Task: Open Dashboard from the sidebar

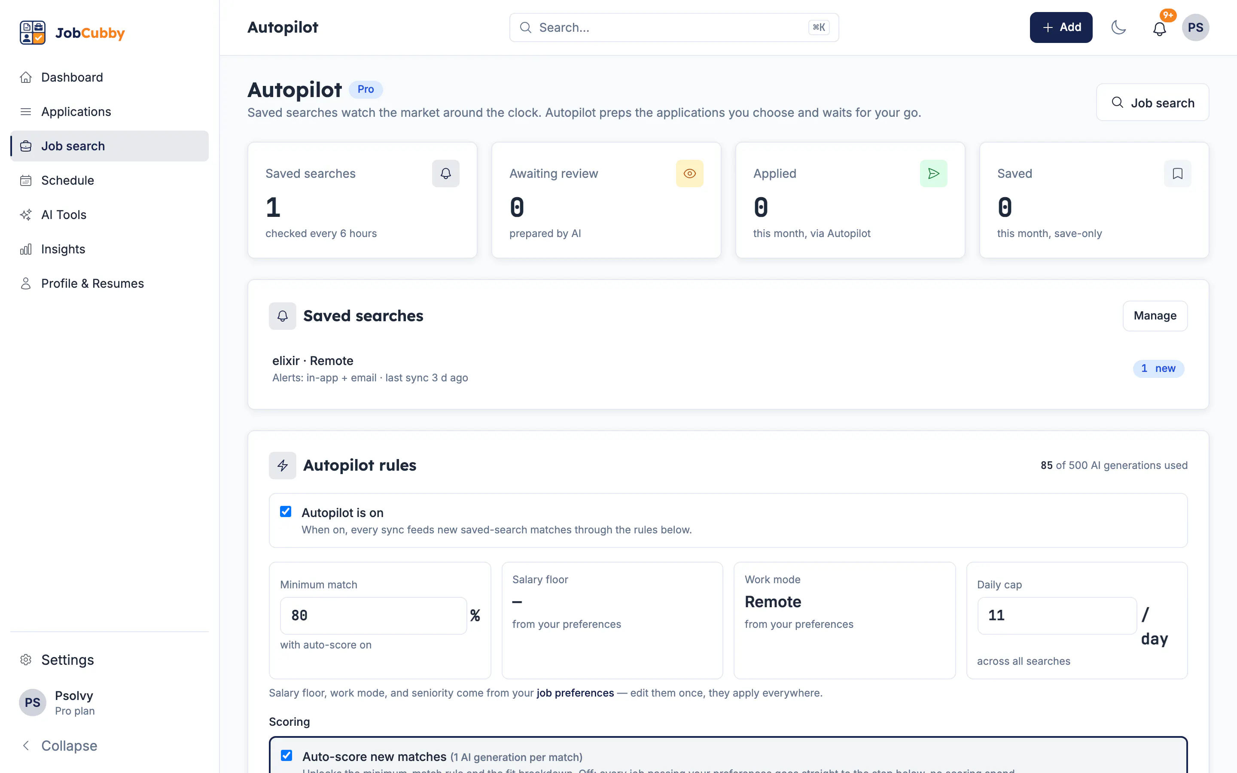Action: tap(110, 77)
